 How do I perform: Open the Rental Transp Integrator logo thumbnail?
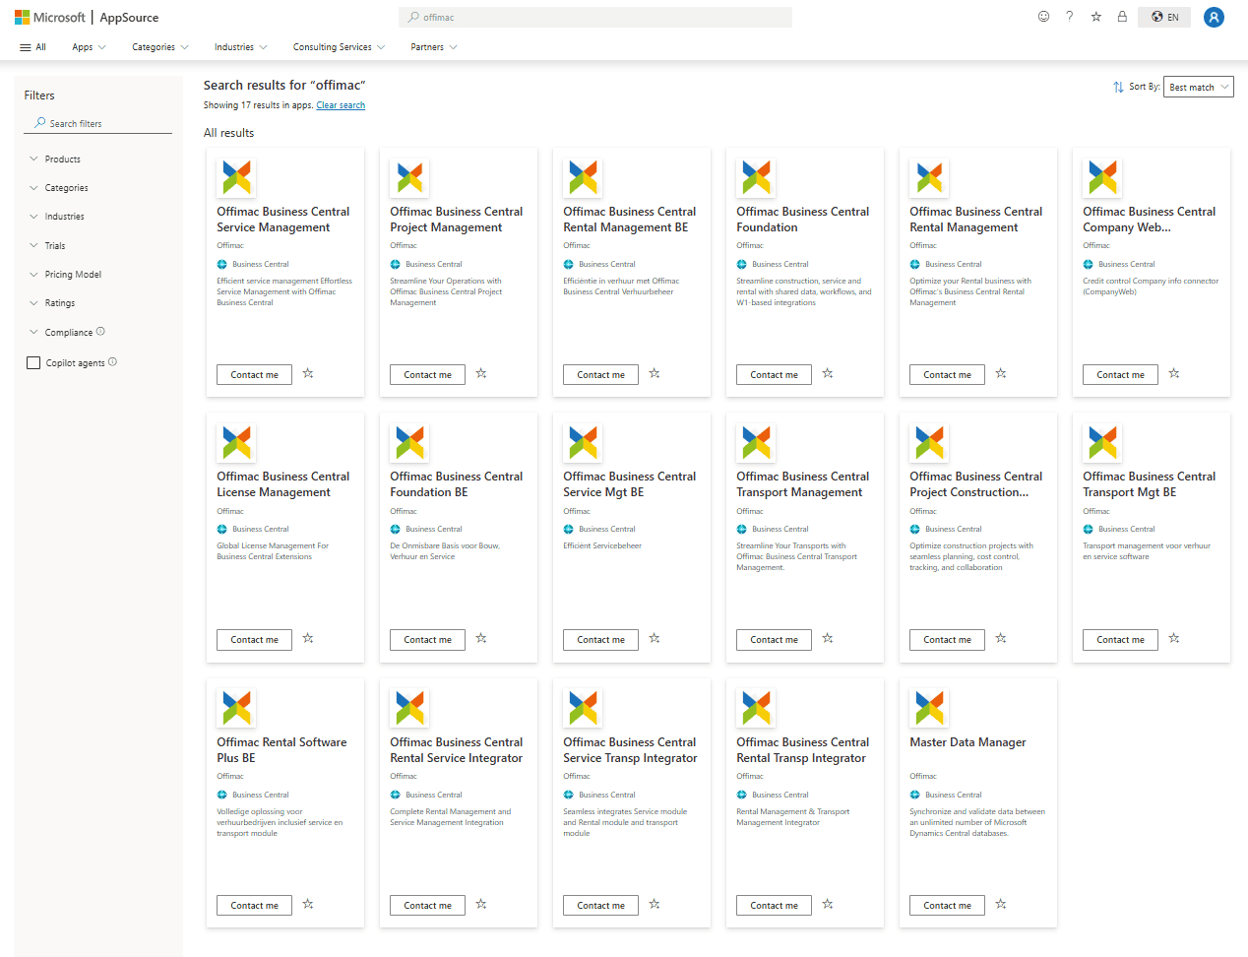[x=756, y=707]
